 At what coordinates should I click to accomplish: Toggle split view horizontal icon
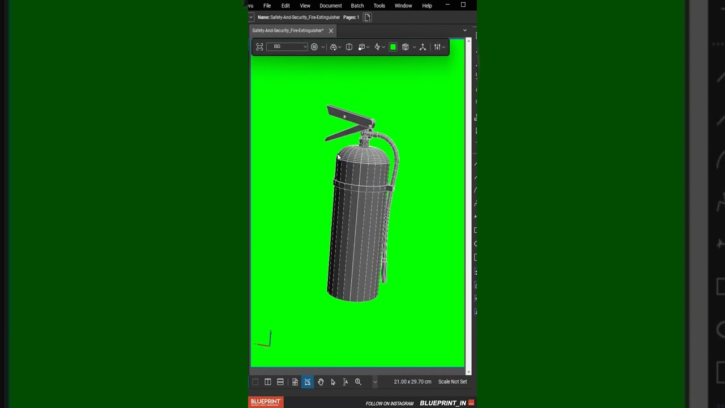click(x=280, y=382)
